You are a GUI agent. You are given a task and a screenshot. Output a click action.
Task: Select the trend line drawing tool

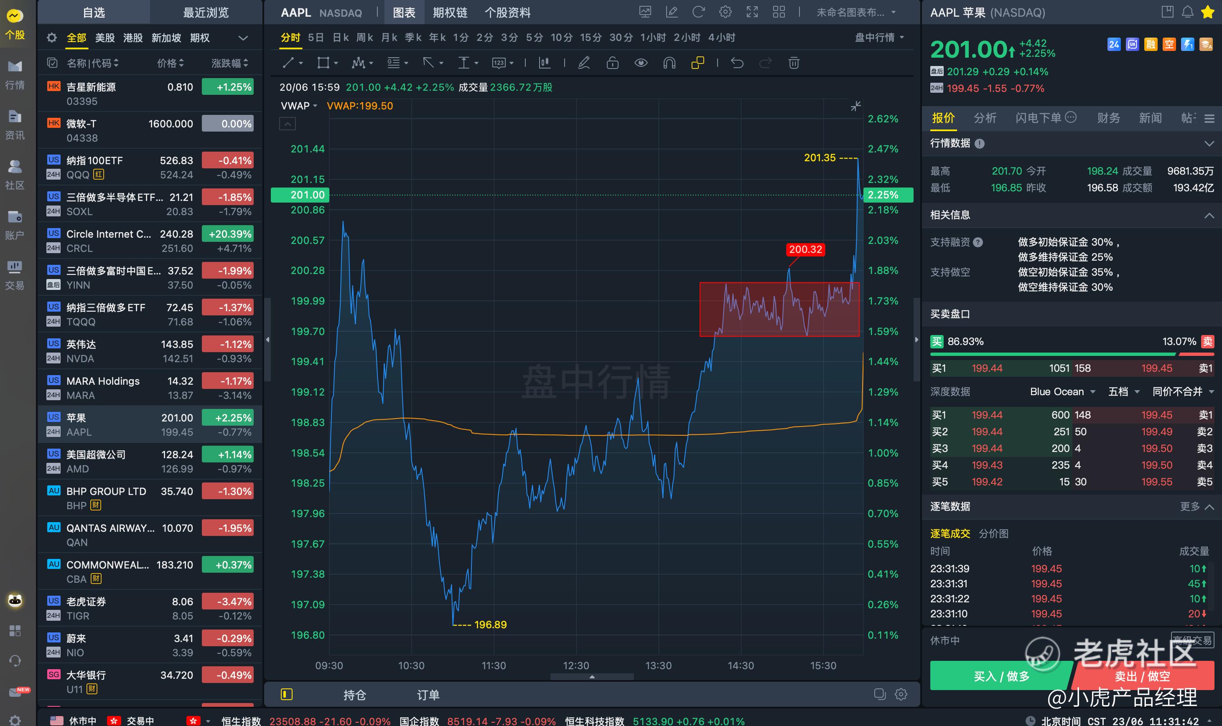(288, 63)
